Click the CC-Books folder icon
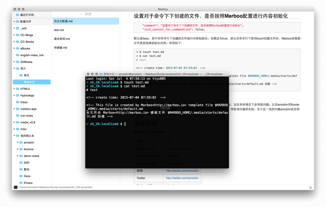The width and height of the screenshot is (326, 207). point(18,42)
